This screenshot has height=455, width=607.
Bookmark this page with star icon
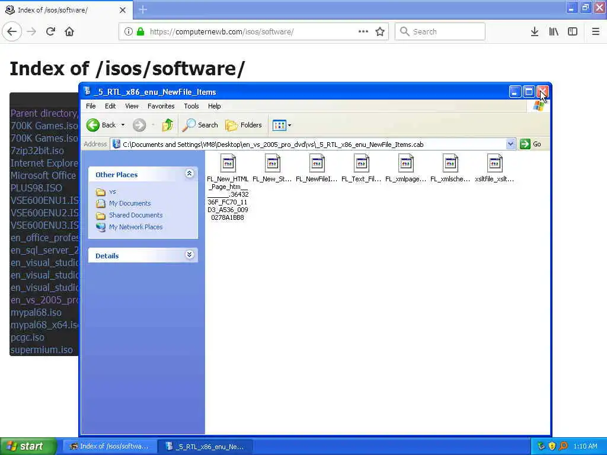380,31
